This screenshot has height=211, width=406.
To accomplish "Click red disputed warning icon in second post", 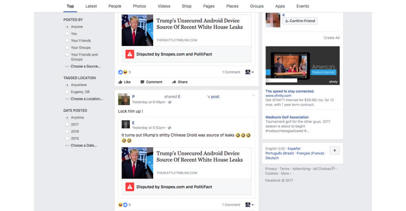I will (130, 187).
